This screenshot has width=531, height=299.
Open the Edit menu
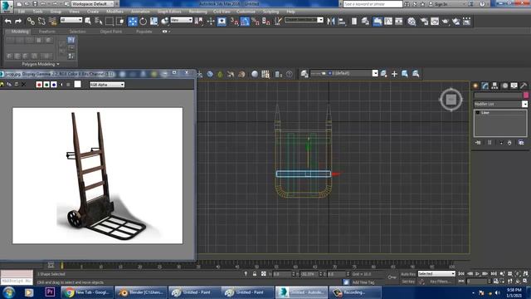coord(22,12)
